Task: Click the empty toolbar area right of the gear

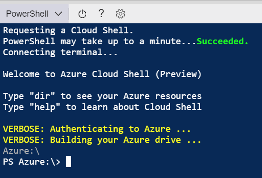Action: pos(194,14)
